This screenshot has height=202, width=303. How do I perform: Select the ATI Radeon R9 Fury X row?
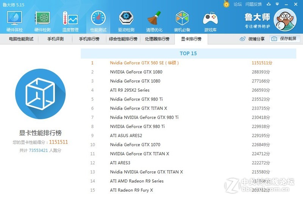pos(188,190)
